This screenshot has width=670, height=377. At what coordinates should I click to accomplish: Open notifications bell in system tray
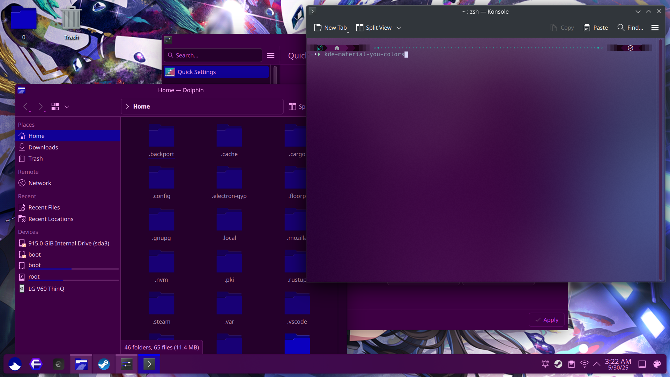(545, 364)
